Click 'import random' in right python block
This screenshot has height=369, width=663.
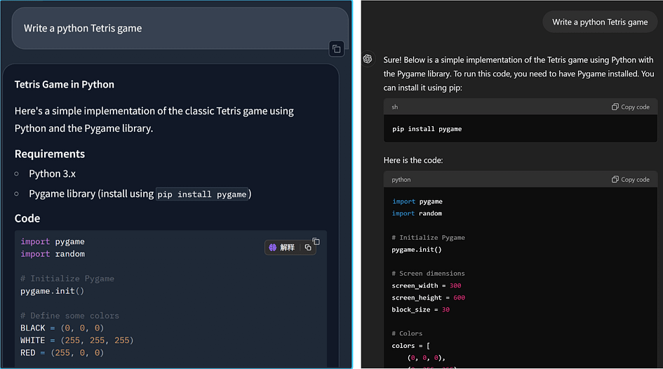[x=417, y=213]
